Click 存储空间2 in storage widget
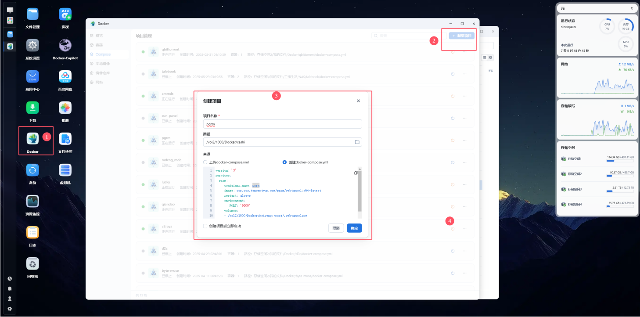The image size is (640, 317). pyautogui.click(x=597, y=174)
